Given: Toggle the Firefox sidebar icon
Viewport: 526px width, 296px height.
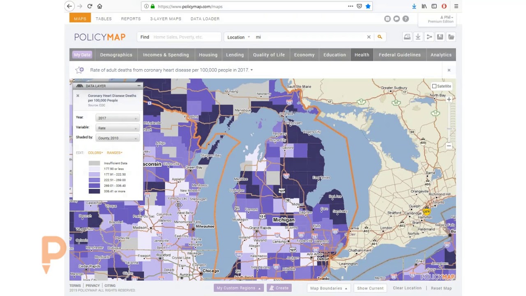Looking at the screenshot, I should tap(434, 6).
